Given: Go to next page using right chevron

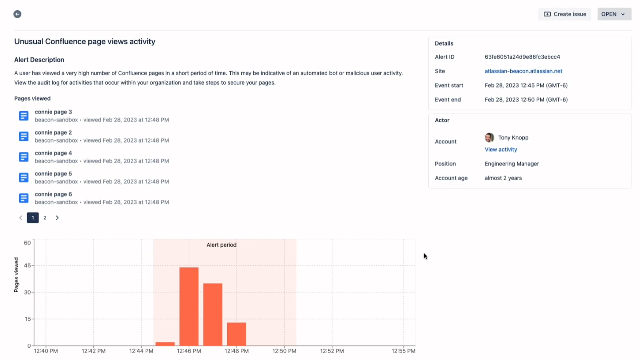Looking at the screenshot, I should [x=57, y=218].
